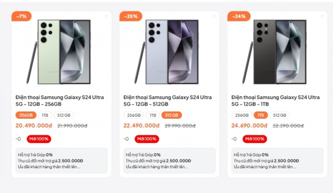The height and width of the screenshot is (193, 333).
Task: Select 256GB storage on the violet phone card
Action: (x=134, y=115)
